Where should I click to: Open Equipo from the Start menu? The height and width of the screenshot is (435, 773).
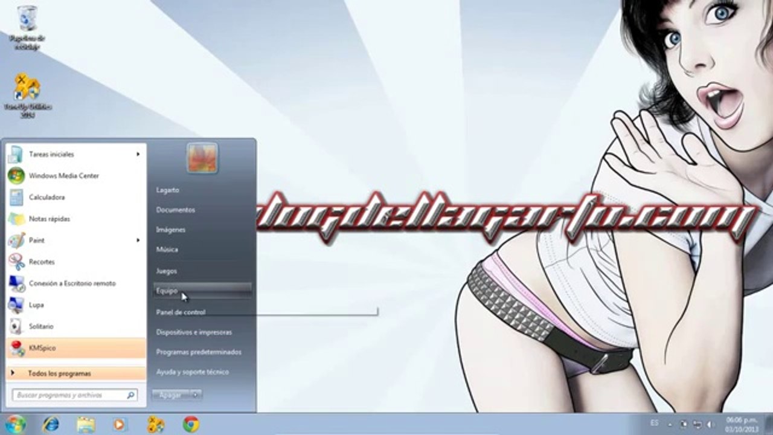pyautogui.click(x=202, y=291)
